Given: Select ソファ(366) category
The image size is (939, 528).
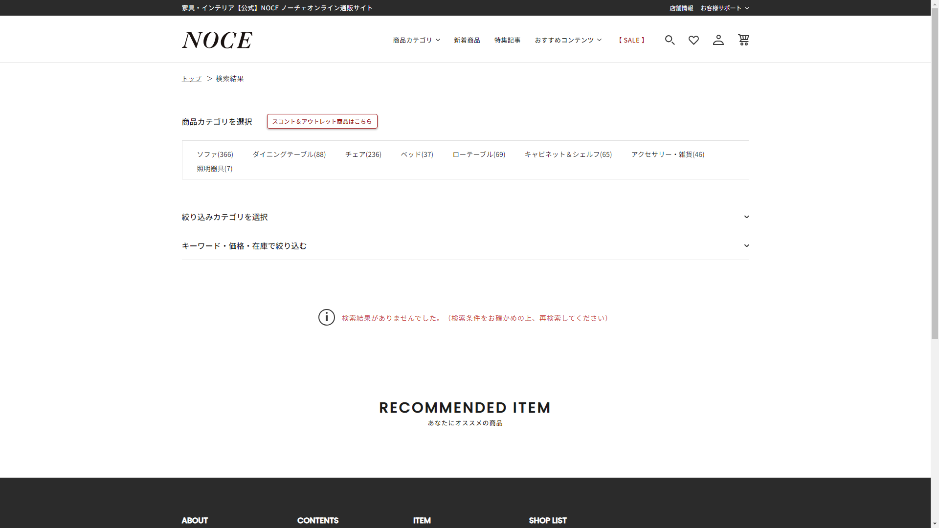Looking at the screenshot, I should tap(215, 154).
